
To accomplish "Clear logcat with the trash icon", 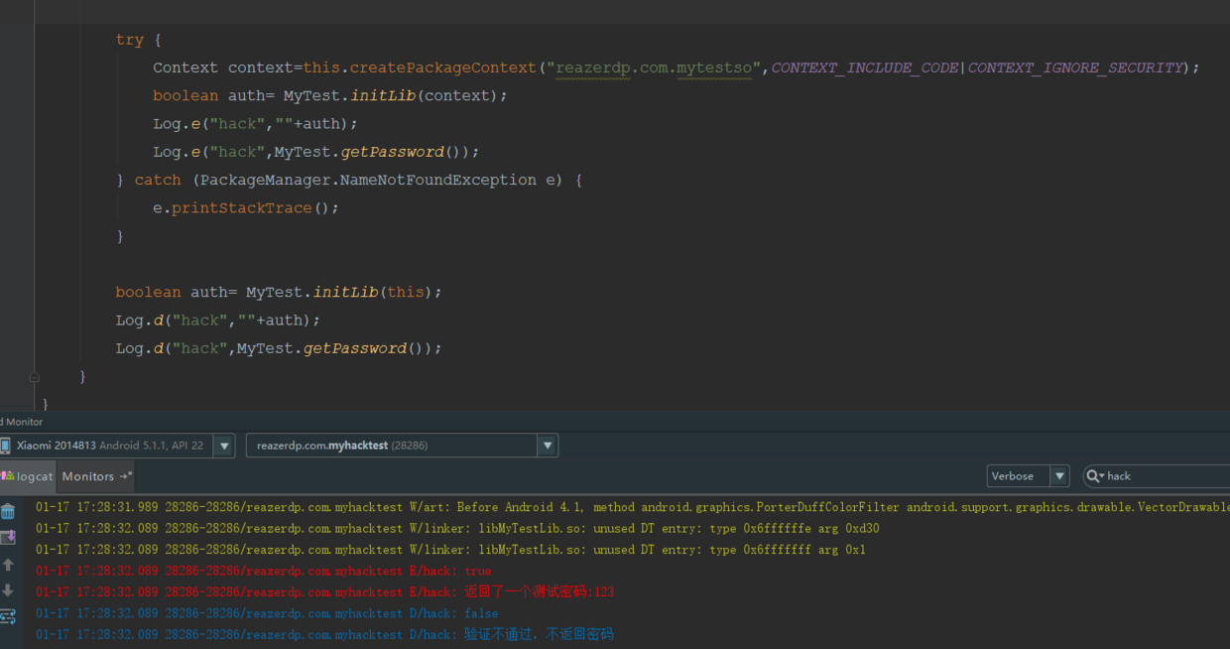I will coord(8,512).
